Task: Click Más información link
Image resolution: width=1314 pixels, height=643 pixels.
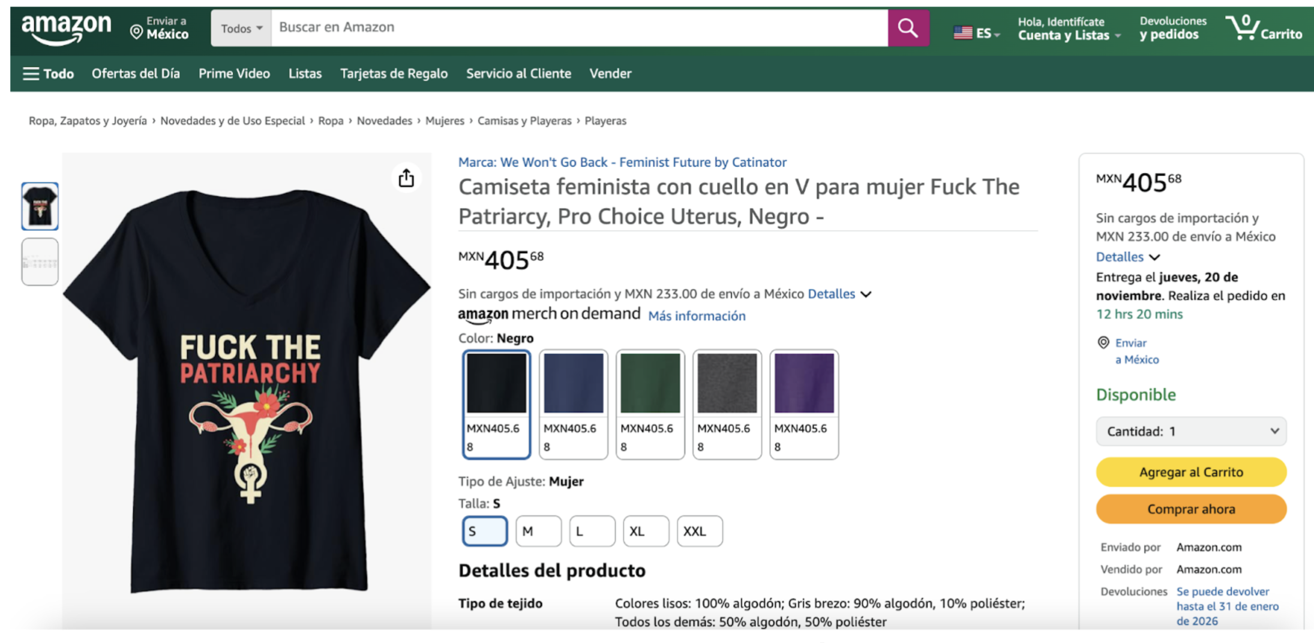Action: 697,316
